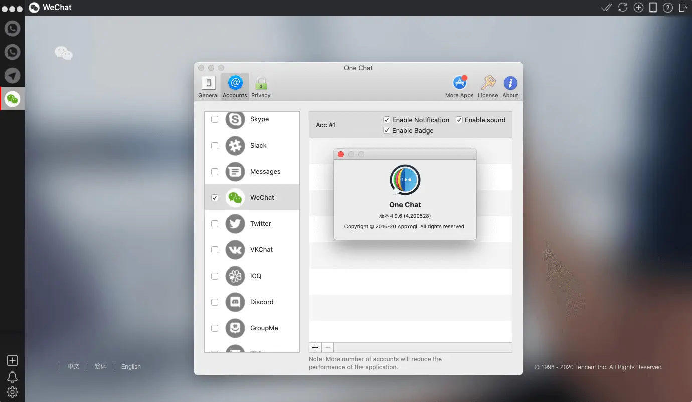Open help question mark icon
Viewport: 692px width, 402px height.
coord(667,7)
